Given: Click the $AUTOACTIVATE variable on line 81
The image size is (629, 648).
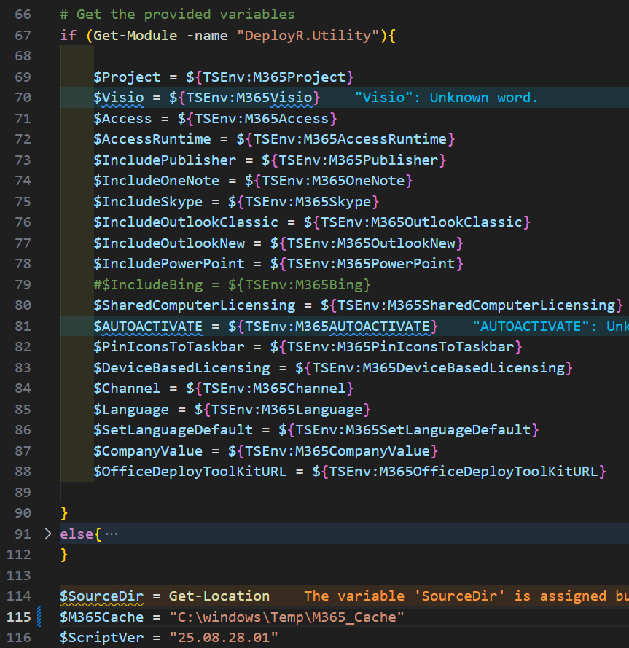Looking at the screenshot, I should pos(148,327).
